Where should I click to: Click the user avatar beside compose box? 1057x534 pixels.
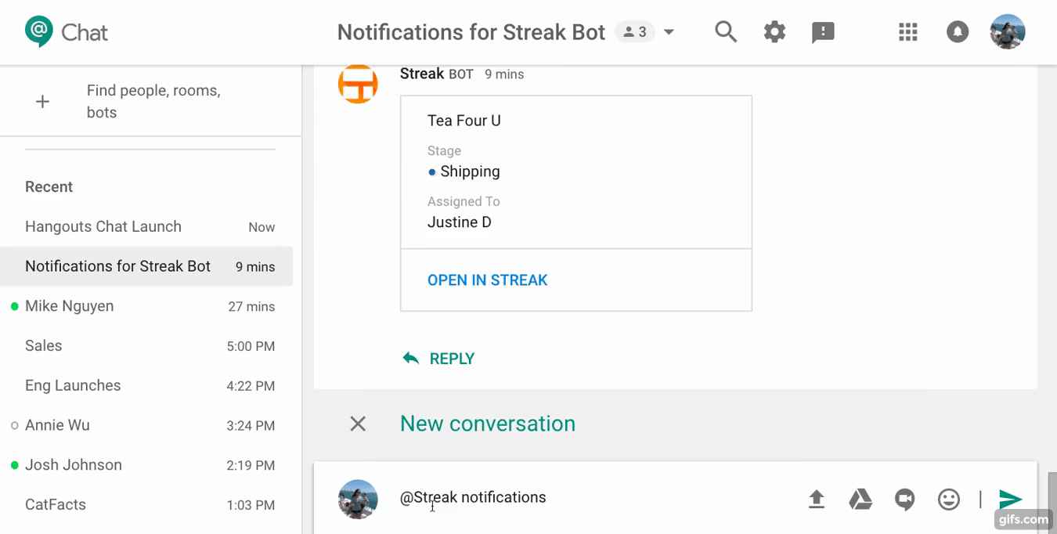tap(358, 500)
